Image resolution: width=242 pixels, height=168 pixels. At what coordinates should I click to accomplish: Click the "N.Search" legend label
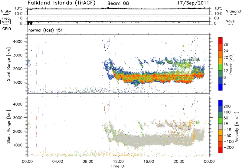(234, 11)
